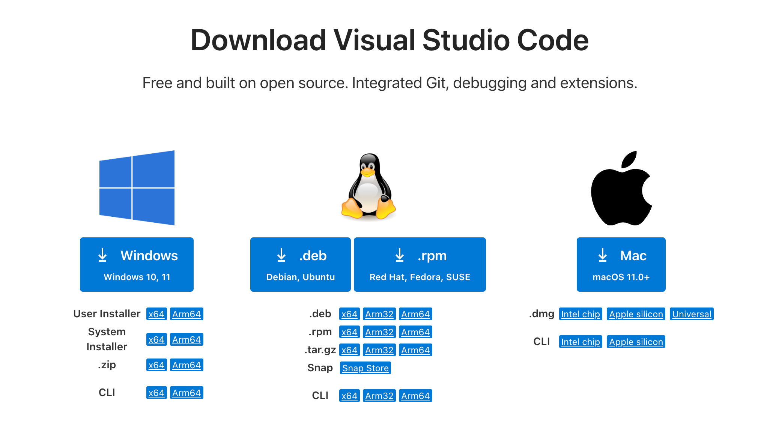Download Linux .rpm Arm64 link
The width and height of the screenshot is (767, 444).
point(415,332)
